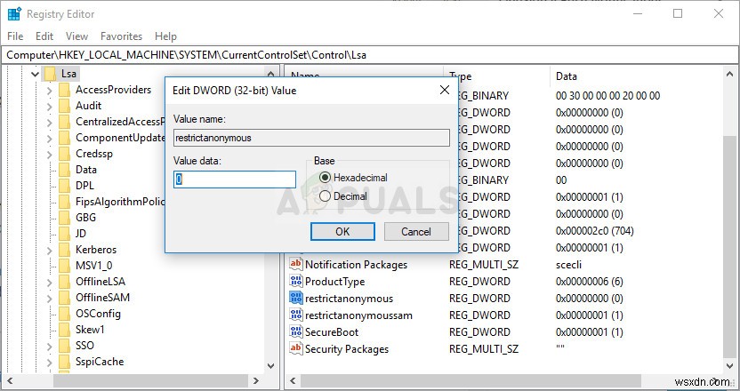Click the values pane scroll left arrow
This screenshot has height=391, width=740.
click(293, 380)
